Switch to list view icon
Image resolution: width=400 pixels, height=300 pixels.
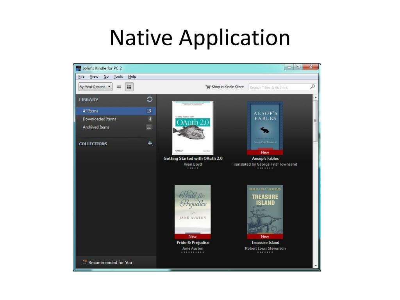[x=119, y=87]
